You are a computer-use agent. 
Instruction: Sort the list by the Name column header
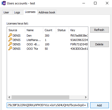click(34, 30)
